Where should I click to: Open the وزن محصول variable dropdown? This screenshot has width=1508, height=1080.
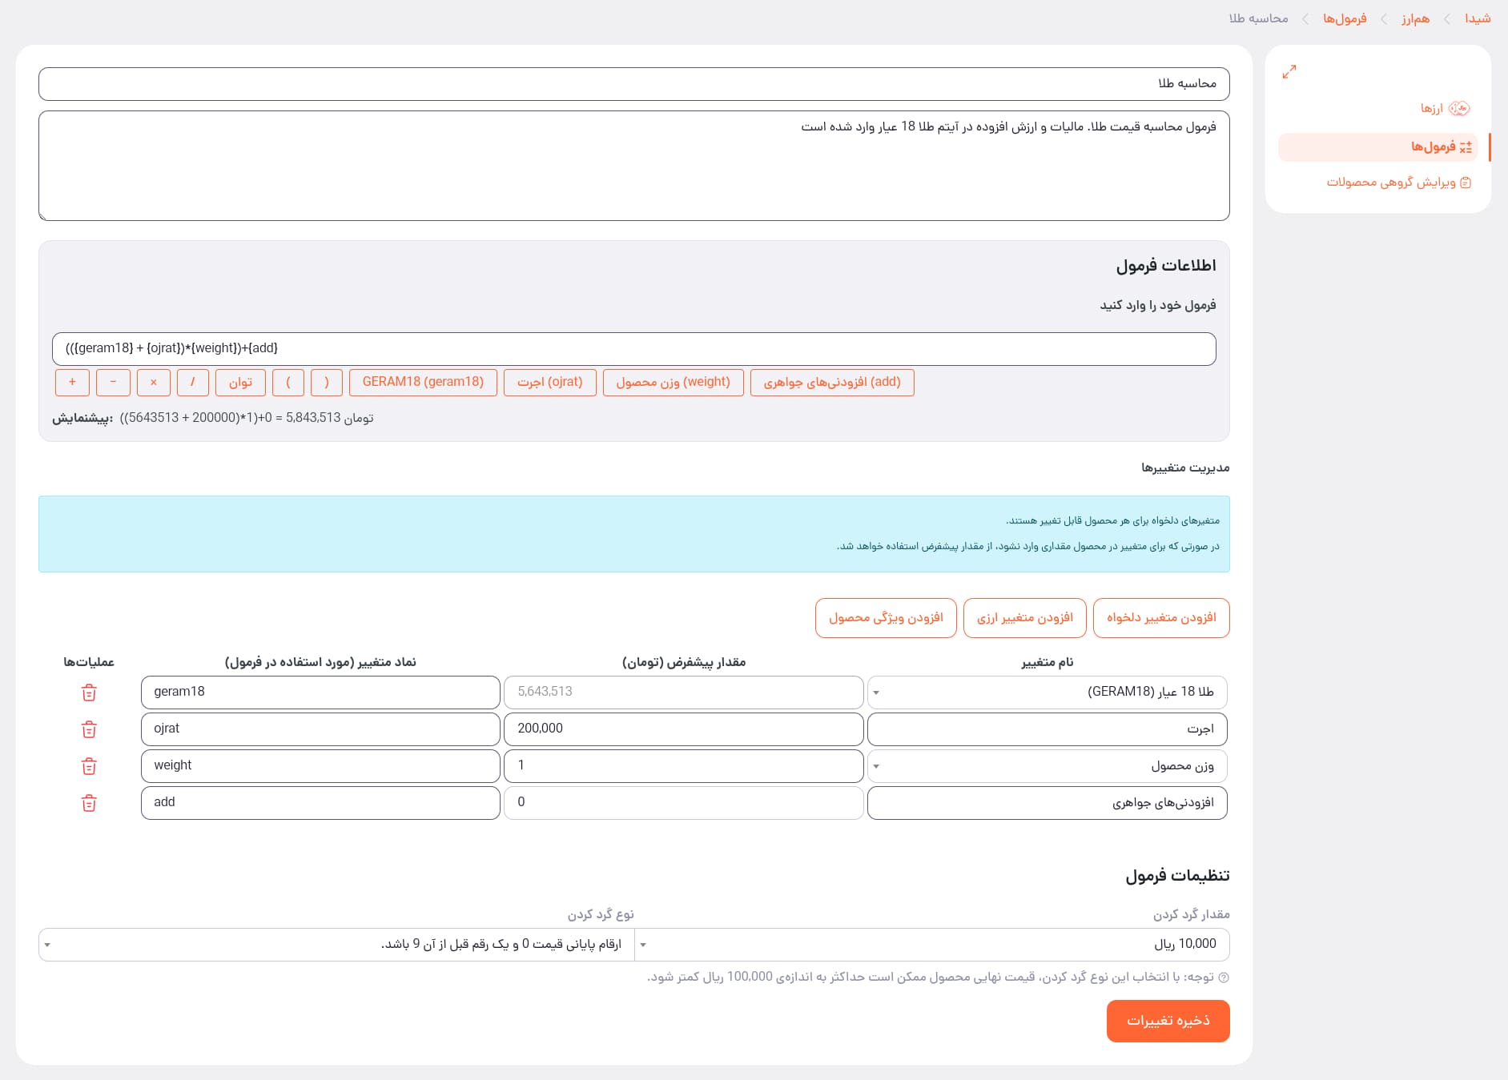pos(1048,766)
